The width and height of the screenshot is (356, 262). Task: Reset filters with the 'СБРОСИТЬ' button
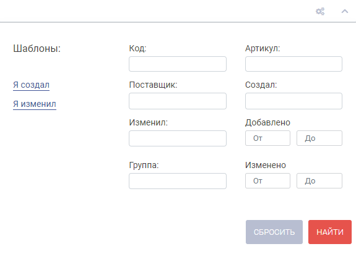(274, 232)
